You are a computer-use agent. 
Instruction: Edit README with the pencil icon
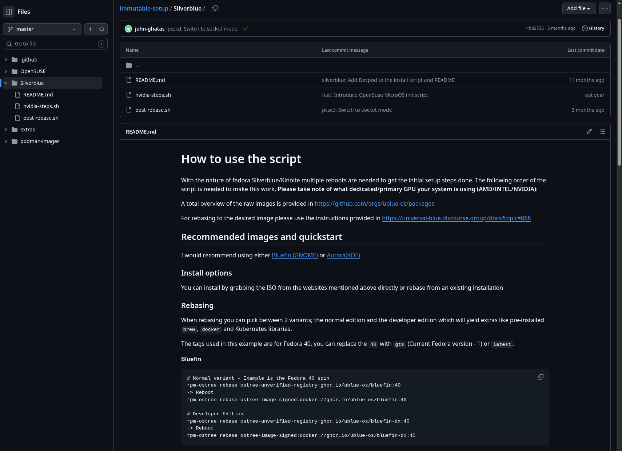pos(589,131)
